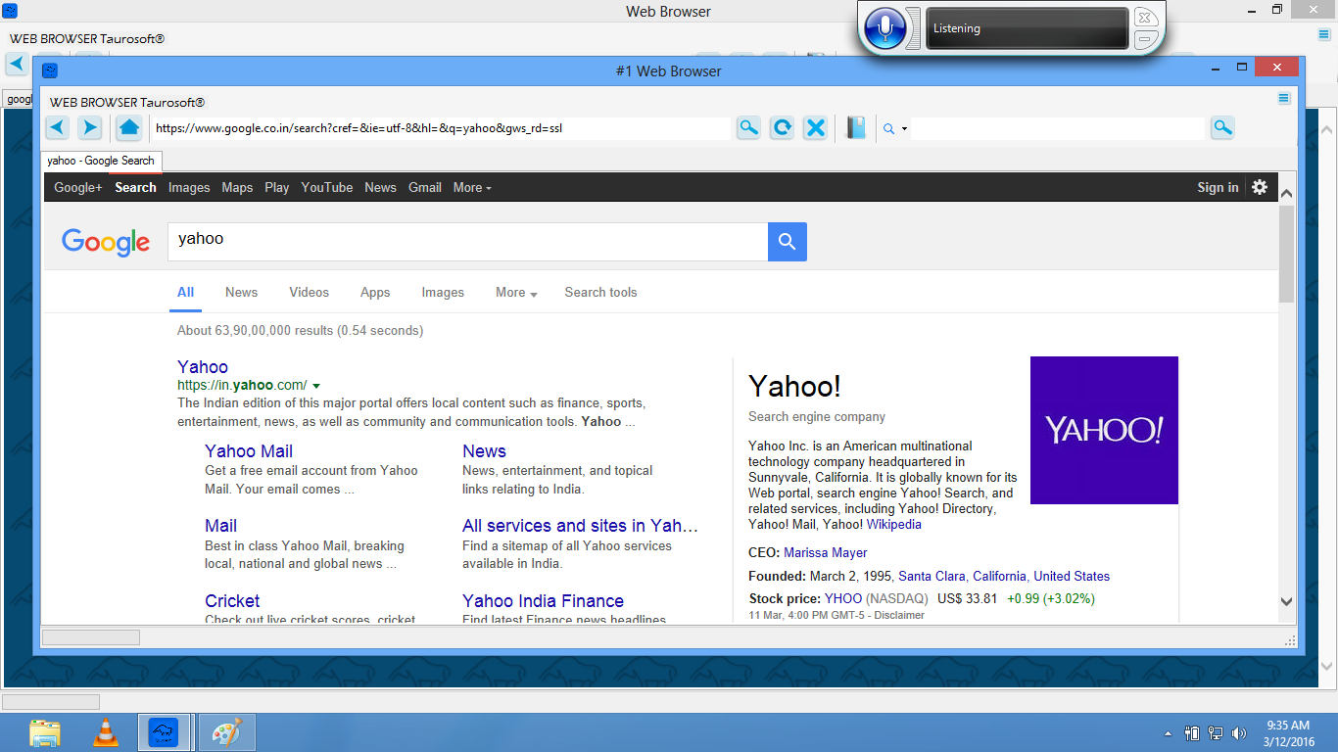Click the page vertical scrollbar thumb

[1286, 255]
